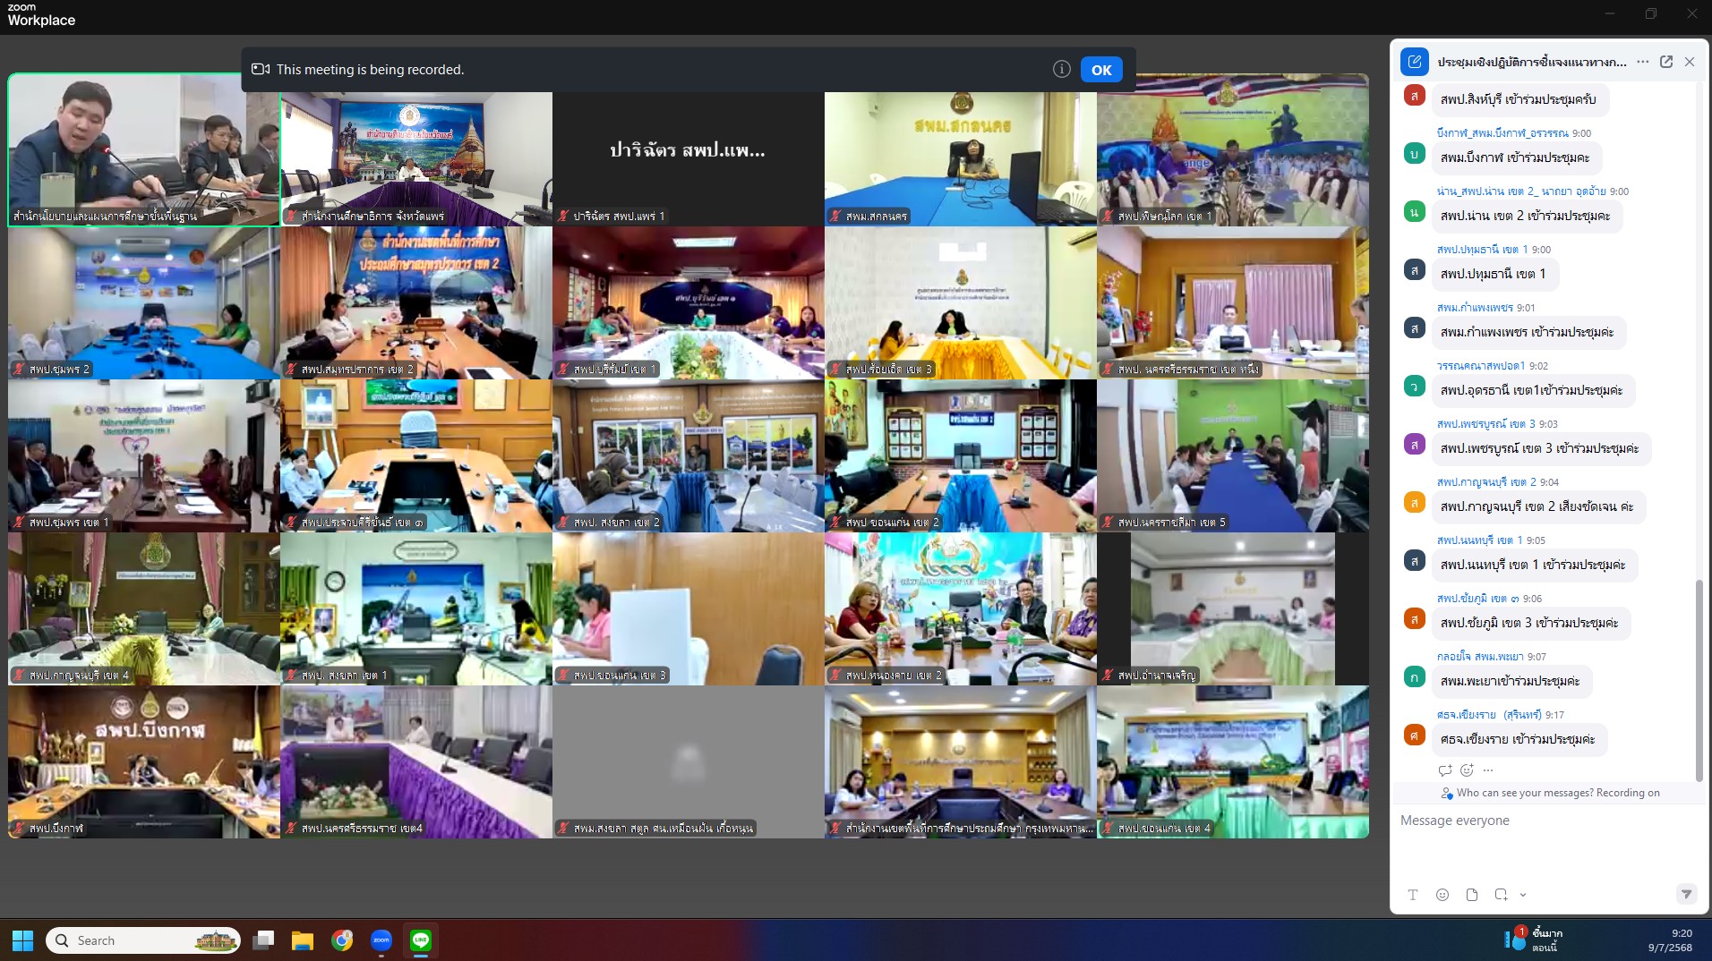The width and height of the screenshot is (1712, 961).
Task: Close the meeting chat panel
Action: (x=1689, y=62)
